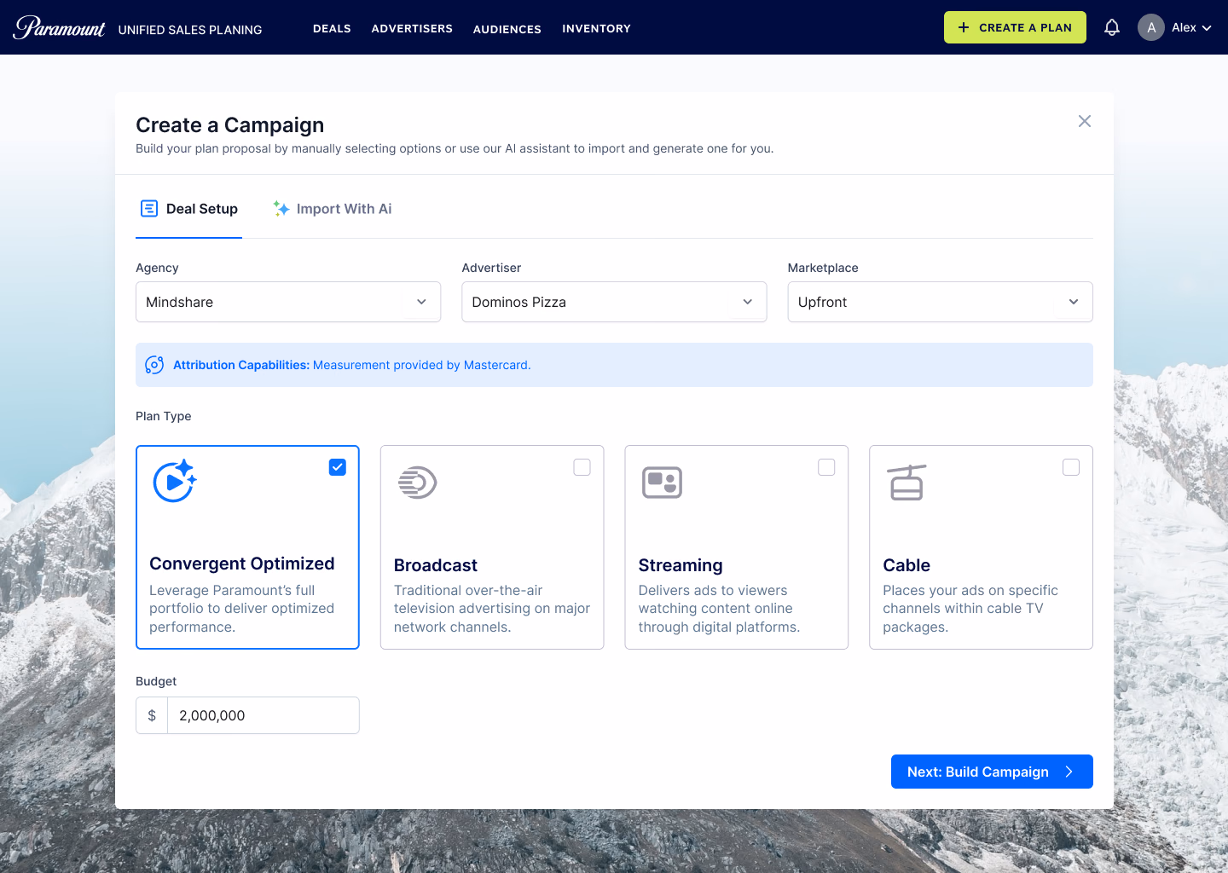Select the Broadcast card title
The image size is (1228, 873).
[436, 565]
